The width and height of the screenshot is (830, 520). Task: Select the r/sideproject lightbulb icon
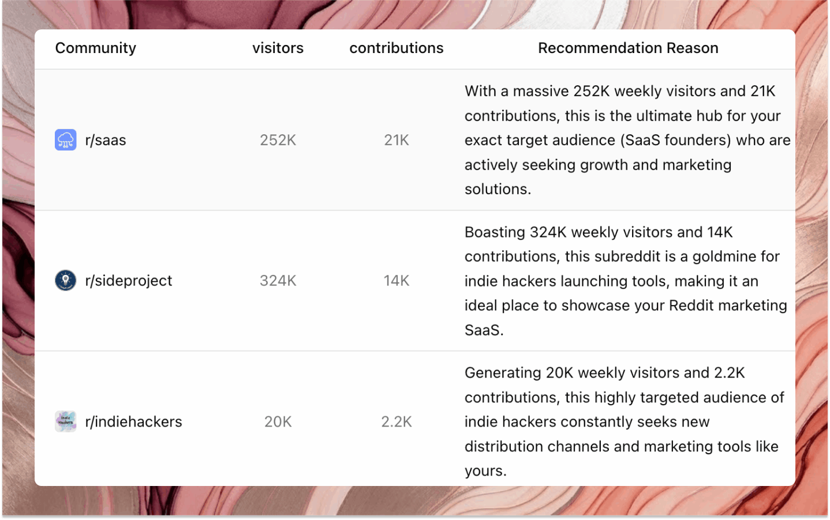tap(65, 281)
